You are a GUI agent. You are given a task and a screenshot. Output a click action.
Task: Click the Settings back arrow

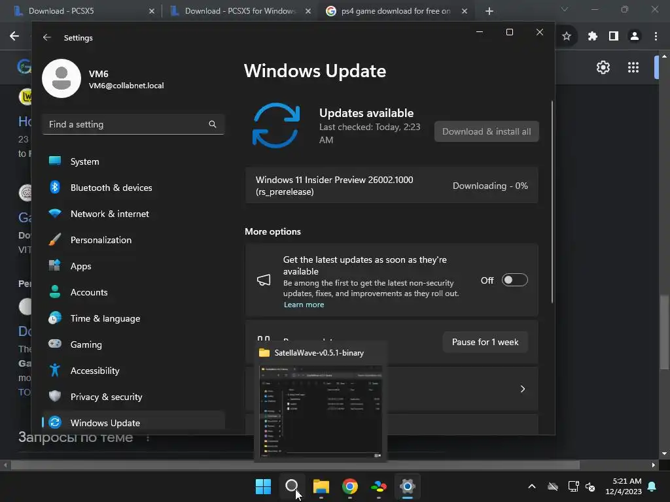tap(47, 37)
